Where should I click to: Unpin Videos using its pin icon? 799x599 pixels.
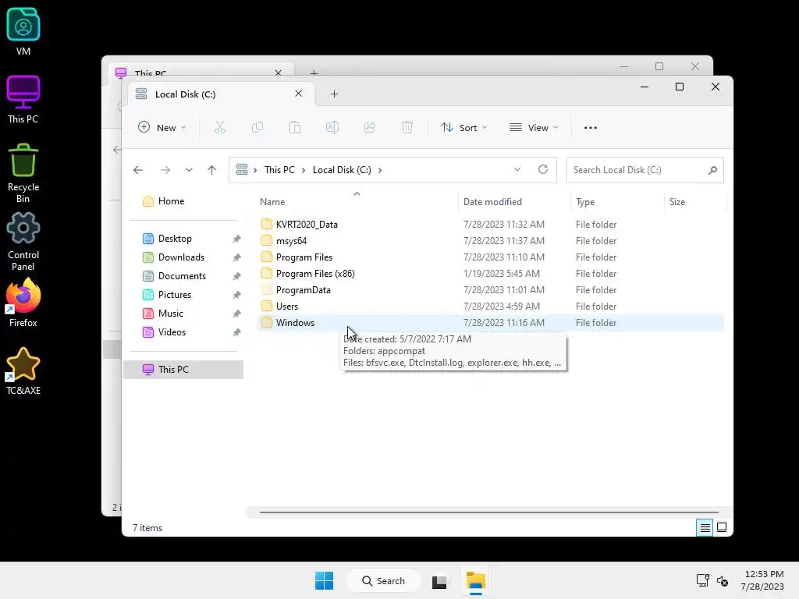pyautogui.click(x=237, y=332)
